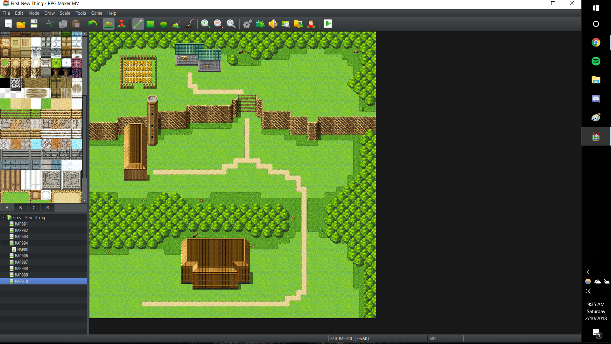Switch to tileset tab C
Viewport: 611px width, 344px height.
tap(34, 208)
